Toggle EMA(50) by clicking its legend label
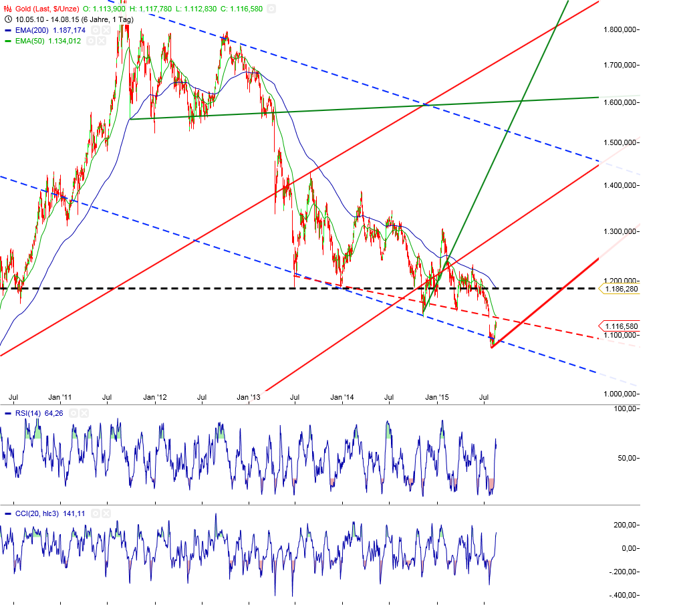 tap(29, 41)
